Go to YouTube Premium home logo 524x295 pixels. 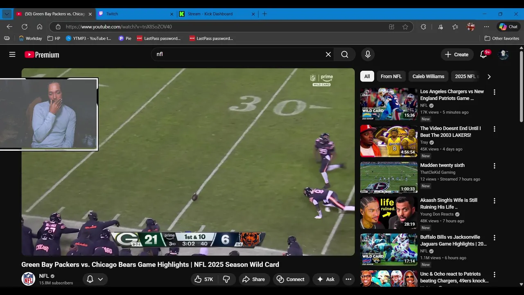pyautogui.click(x=42, y=54)
